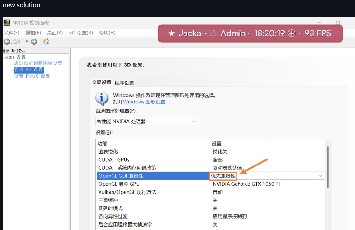Click the Back arrow icon
Screen dimensions: 355x230
point(7,41)
